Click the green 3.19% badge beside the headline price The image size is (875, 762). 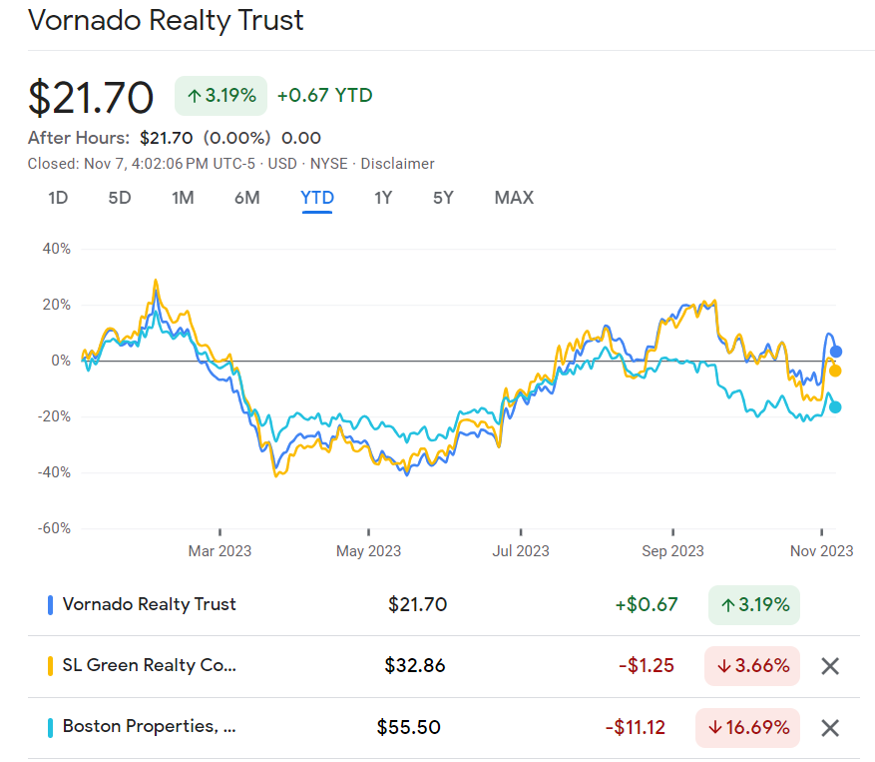pyautogui.click(x=220, y=96)
